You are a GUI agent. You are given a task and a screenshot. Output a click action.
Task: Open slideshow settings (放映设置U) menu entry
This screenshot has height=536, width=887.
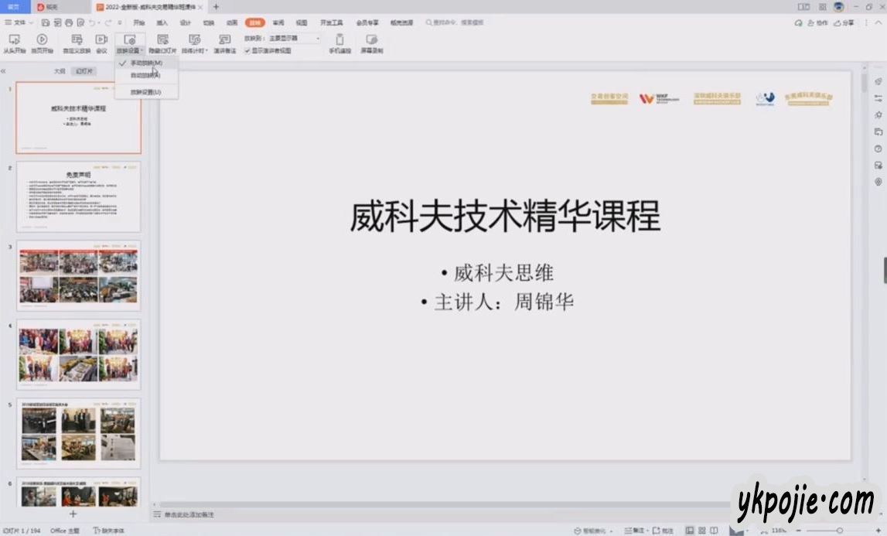(x=145, y=92)
